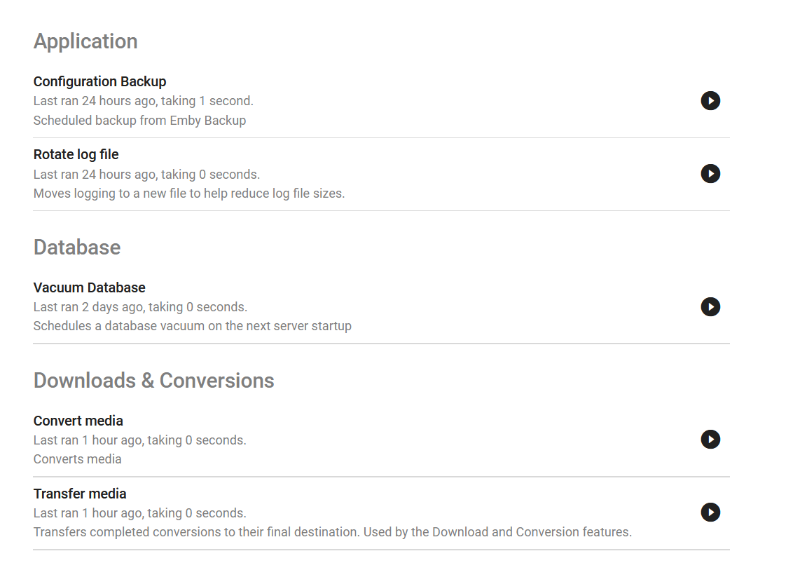Run the Configuration Backup task
The height and width of the screenshot is (570, 793).
pyautogui.click(x=710, y=101)
